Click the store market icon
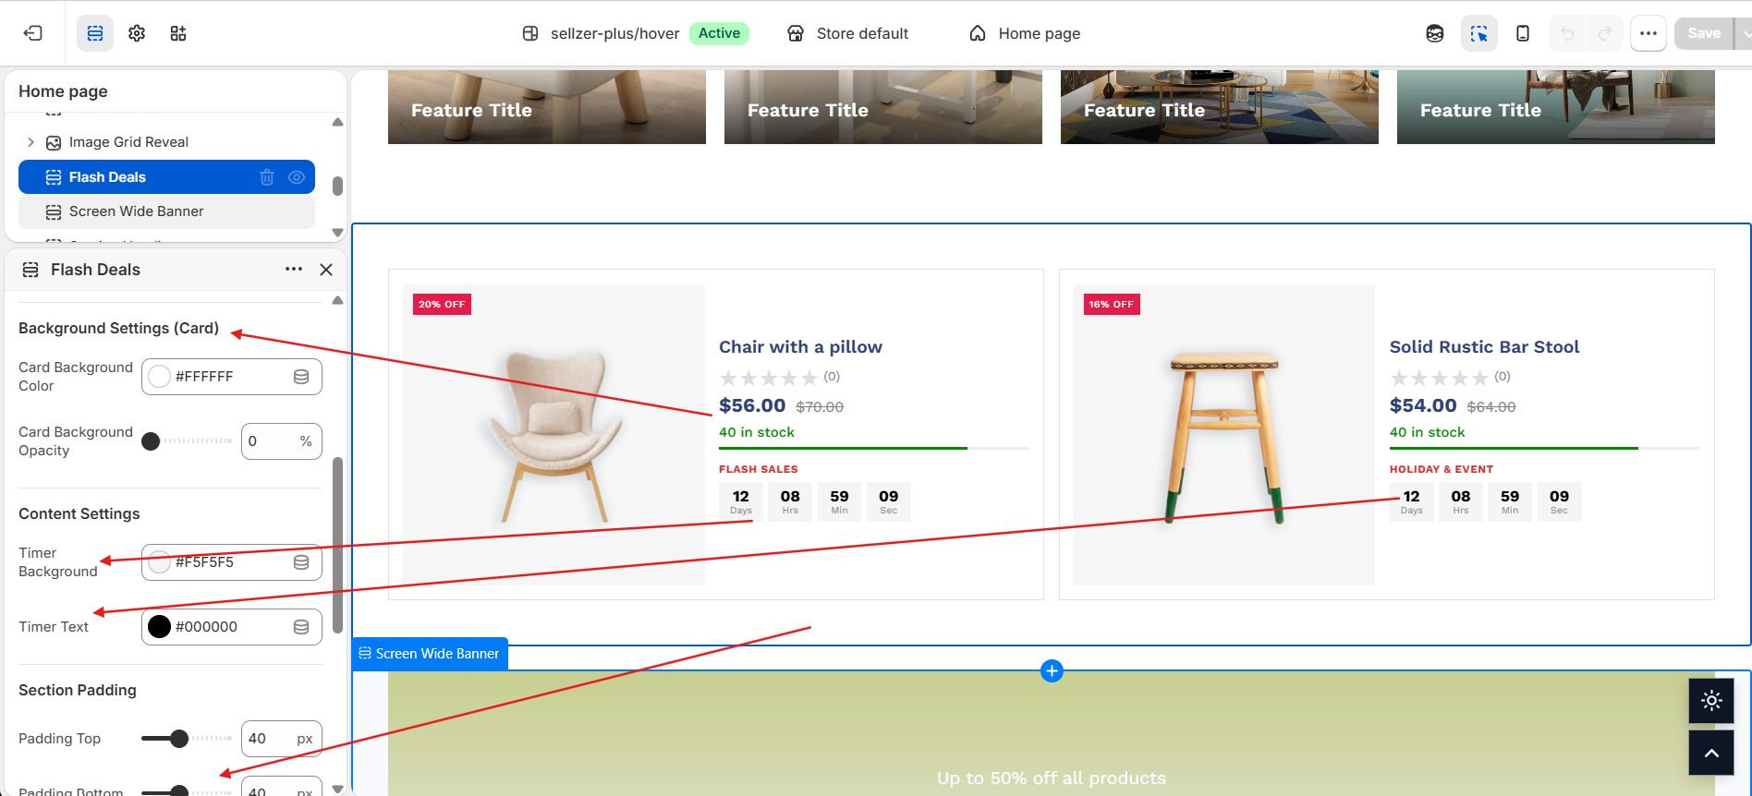 tap(796, 33)
